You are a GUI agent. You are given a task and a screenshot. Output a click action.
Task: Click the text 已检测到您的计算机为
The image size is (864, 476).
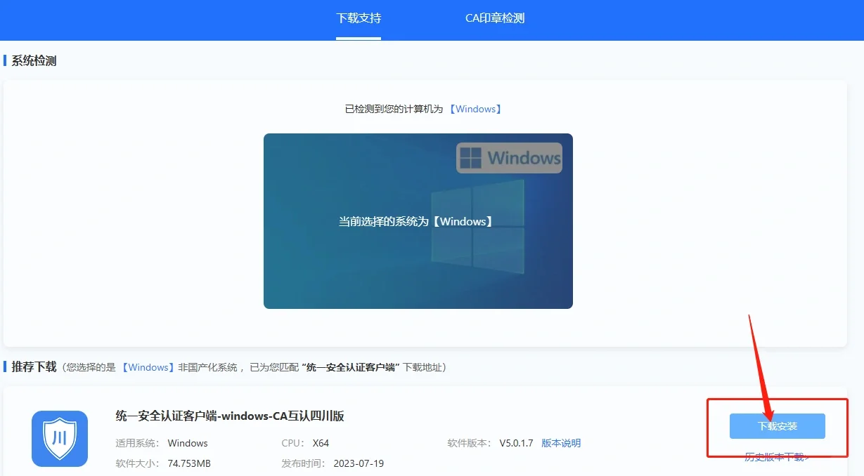pyautogui.click(x=394, y=109)
